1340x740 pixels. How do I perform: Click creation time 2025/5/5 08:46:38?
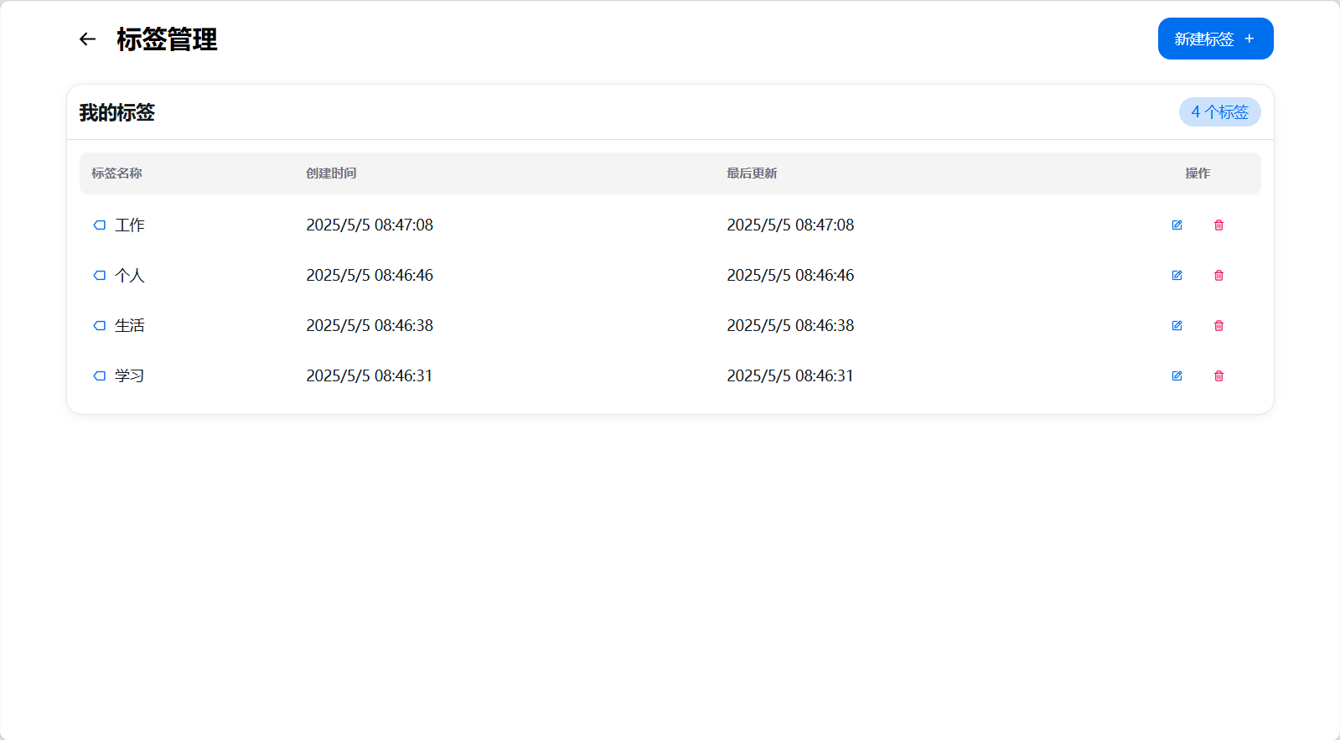370,325
